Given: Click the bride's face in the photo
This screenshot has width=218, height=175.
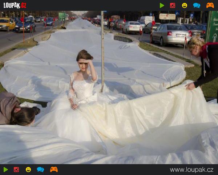Looking at the screenshot, I should (84, 65).
